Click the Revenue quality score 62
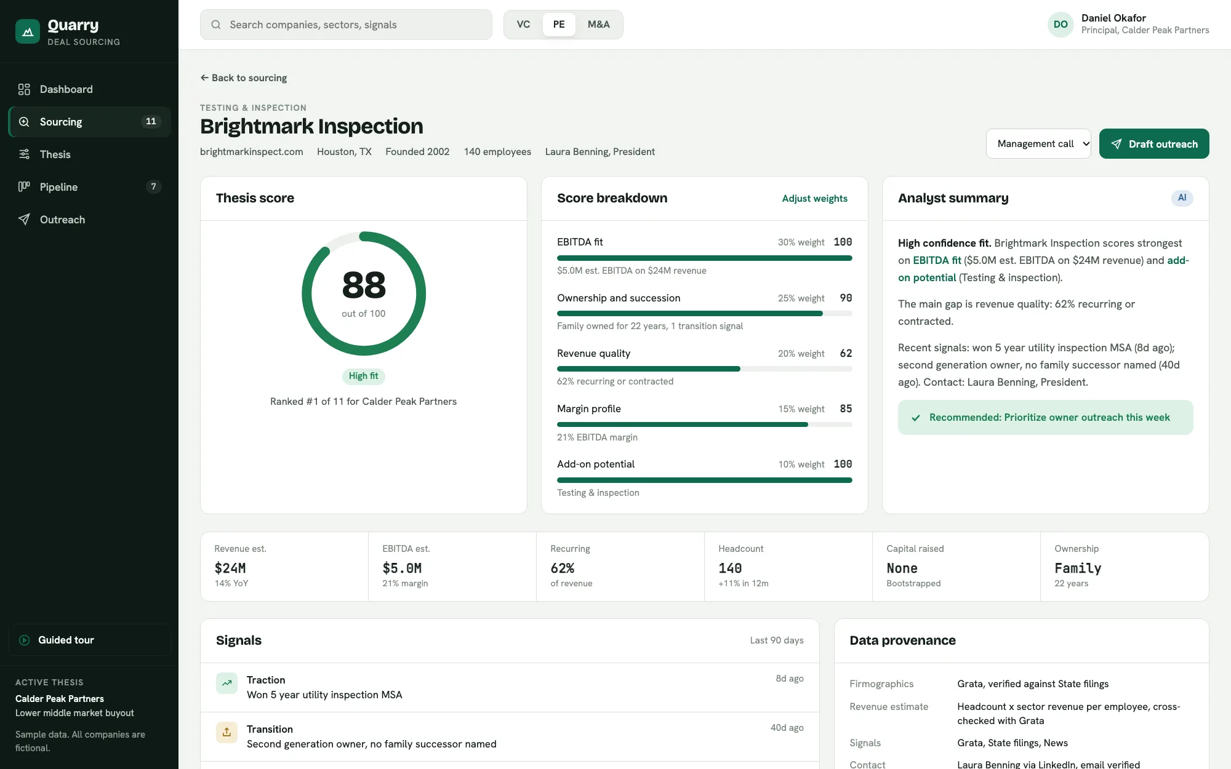Image resolution: width=1231 pixels, height=769 pixels. (x=846, y=353)
